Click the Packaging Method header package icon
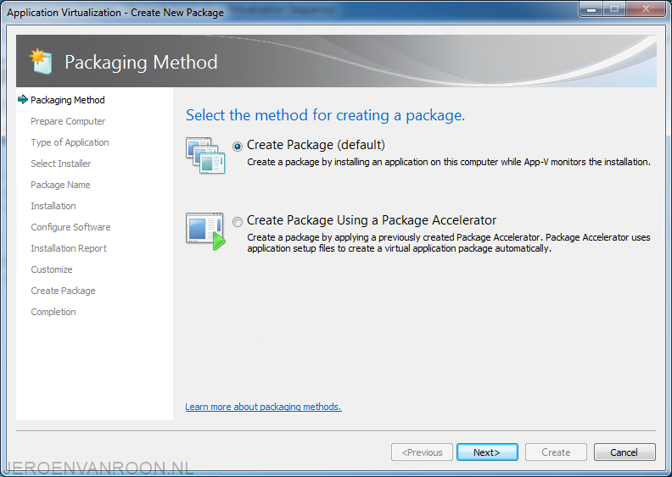The width and height of the screenshot is (672, 477). coord(41,62)
